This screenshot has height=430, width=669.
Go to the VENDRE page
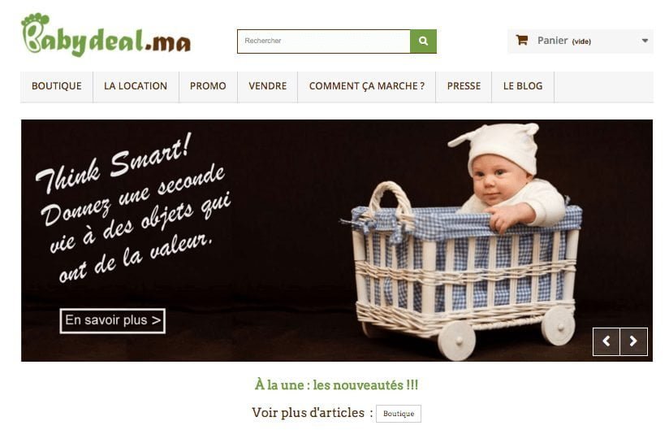click(267, 86)
